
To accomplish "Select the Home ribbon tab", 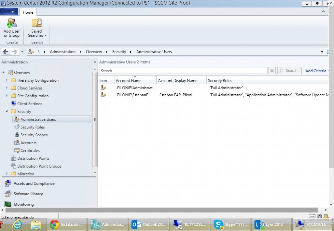I will click(x=28, y=12).
